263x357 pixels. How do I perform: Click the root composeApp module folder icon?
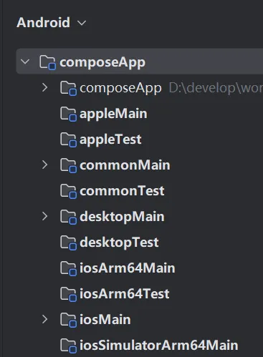[47, 62]
